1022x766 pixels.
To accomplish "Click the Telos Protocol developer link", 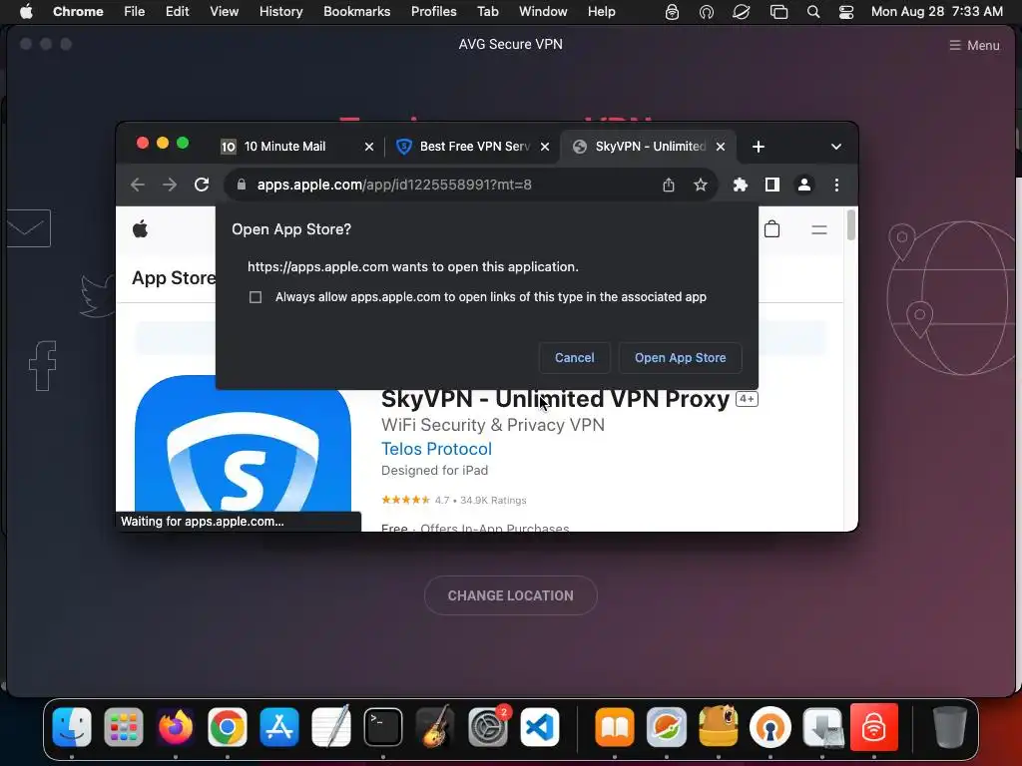I will pyautogui.click(x=437, y=449).
